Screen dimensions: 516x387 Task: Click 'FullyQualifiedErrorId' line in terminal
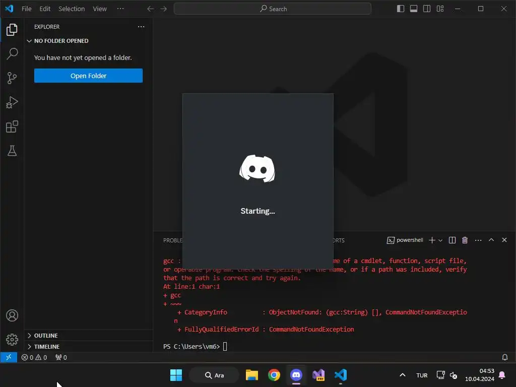(x=265, y=330)
